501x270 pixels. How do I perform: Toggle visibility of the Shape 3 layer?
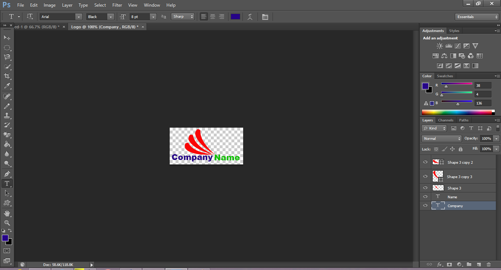[425, 188]
